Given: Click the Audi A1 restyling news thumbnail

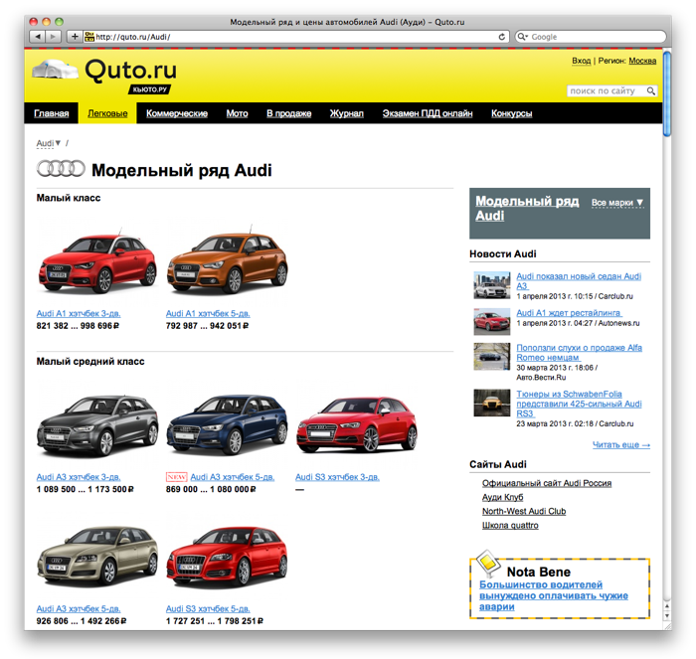Looking at the screenshot, I should 492,321.
